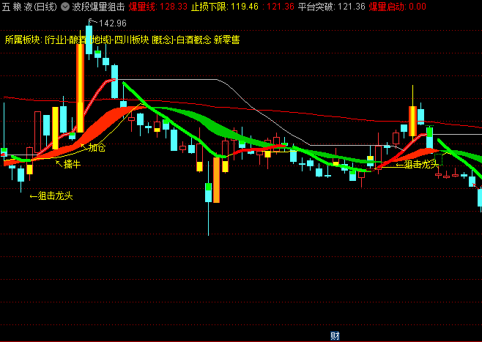Click the 止损下限: 119.46 value

click(225, 7)
